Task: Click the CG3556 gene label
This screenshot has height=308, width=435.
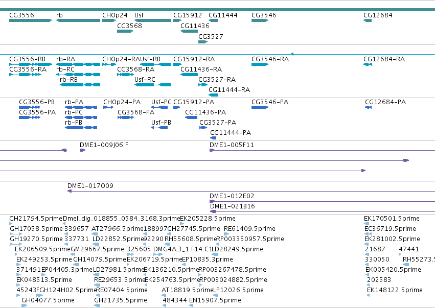Action: [x=21, y=15]
